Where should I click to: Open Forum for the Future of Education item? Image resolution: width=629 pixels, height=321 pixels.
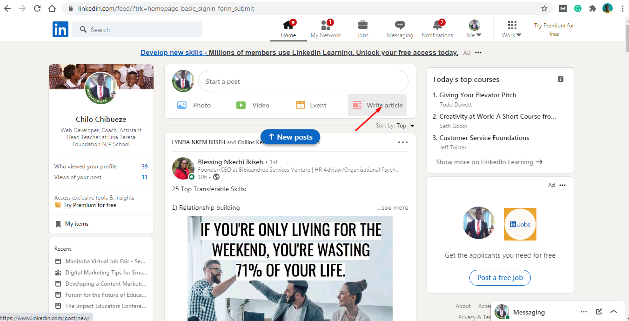coord(100,295)
